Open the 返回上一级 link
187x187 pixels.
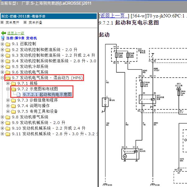16,33
